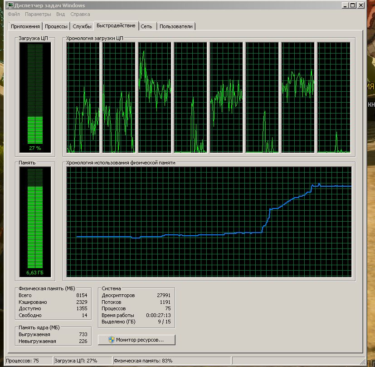Click the Память ядра (МБ) group label
The height and width of the screenshot is (367, 375).
[39, 328]
